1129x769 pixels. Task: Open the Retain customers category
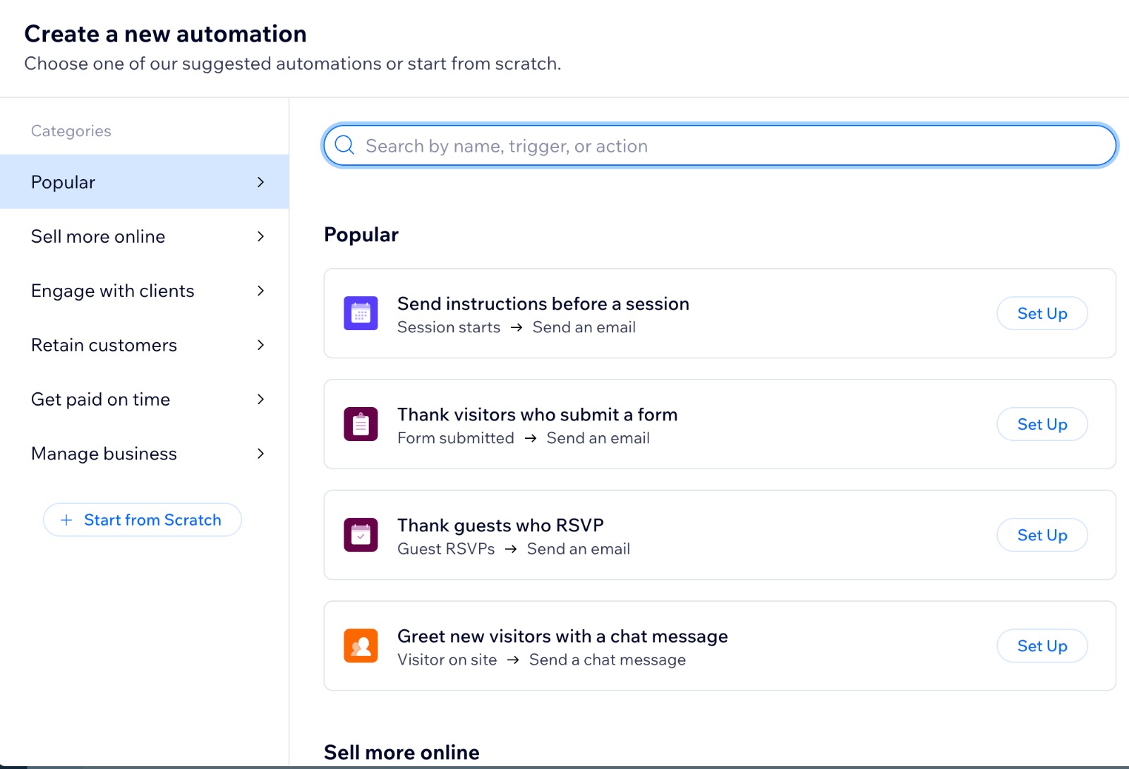104,345
